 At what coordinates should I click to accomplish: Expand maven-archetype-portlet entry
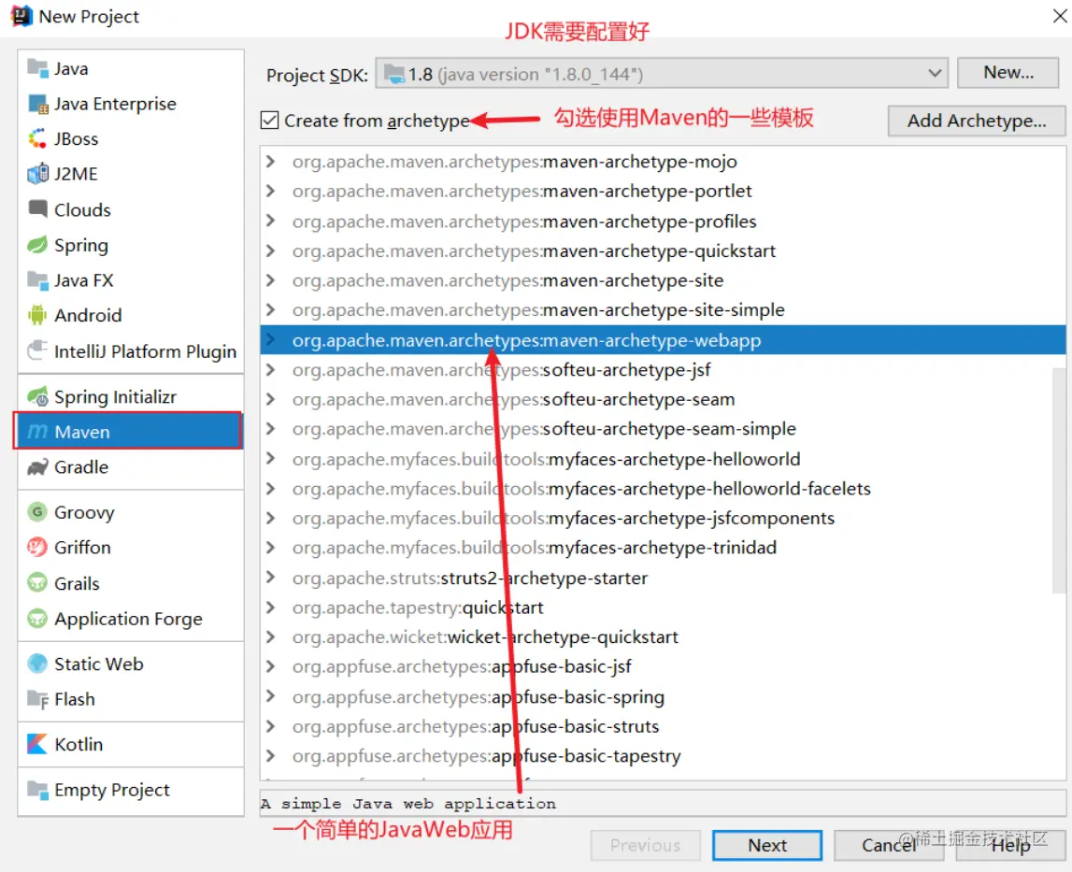tap(271, 191)
